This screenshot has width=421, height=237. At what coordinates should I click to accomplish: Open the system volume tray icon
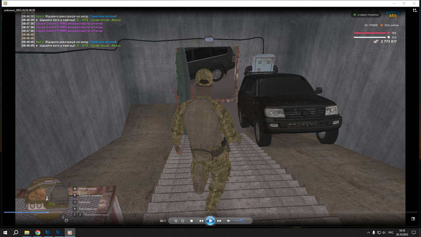384,233
